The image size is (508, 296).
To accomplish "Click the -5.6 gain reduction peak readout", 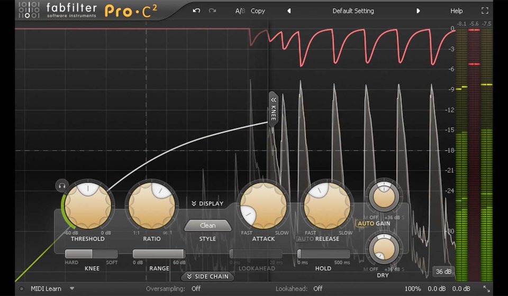I will click(474, 24).
